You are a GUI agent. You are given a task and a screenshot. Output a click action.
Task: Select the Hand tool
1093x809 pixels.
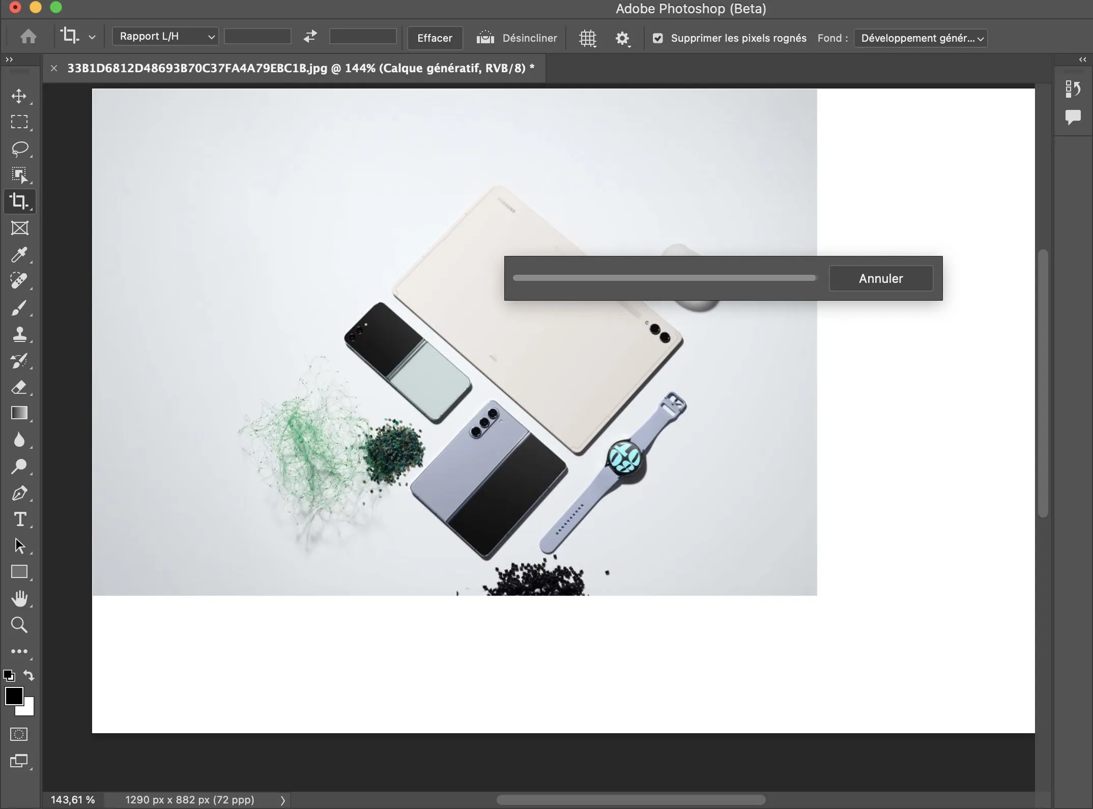pyautogui.click(x=19, y=598)
